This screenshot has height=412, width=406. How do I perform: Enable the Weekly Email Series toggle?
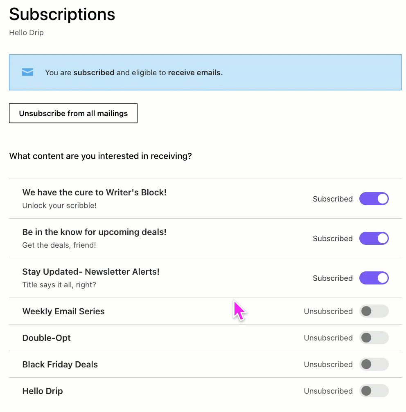[374, 311]
